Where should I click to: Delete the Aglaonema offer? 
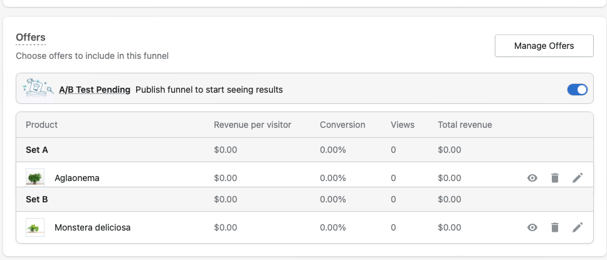coord(554,178)
